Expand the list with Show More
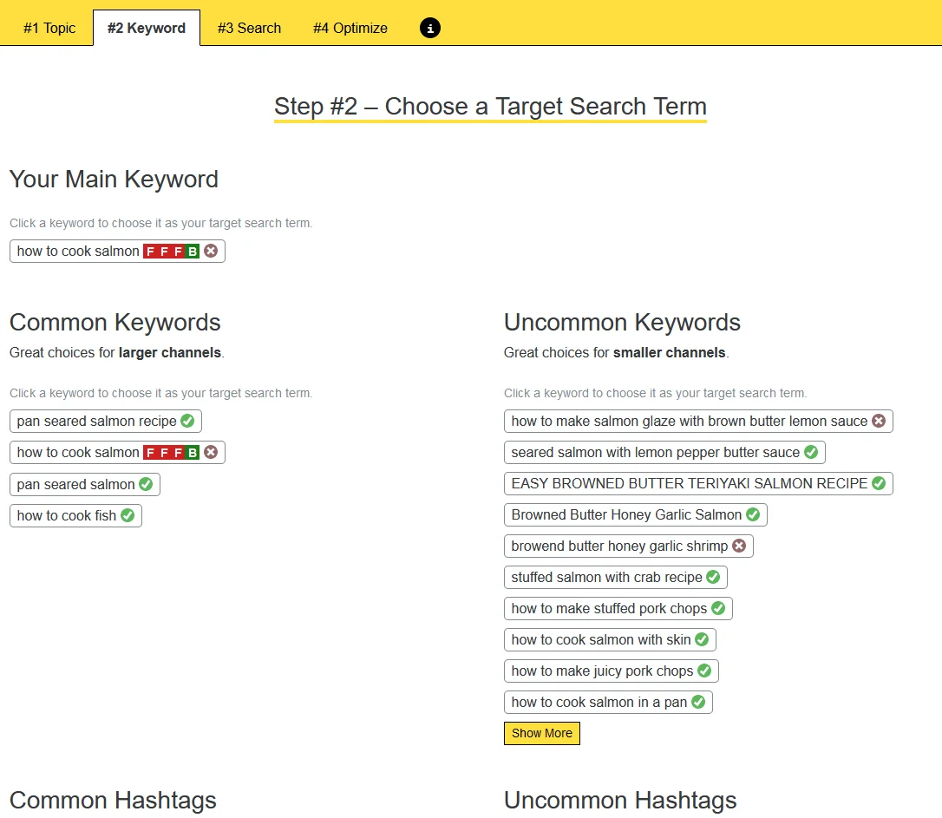Screen dimensions: 942x818 541,733
